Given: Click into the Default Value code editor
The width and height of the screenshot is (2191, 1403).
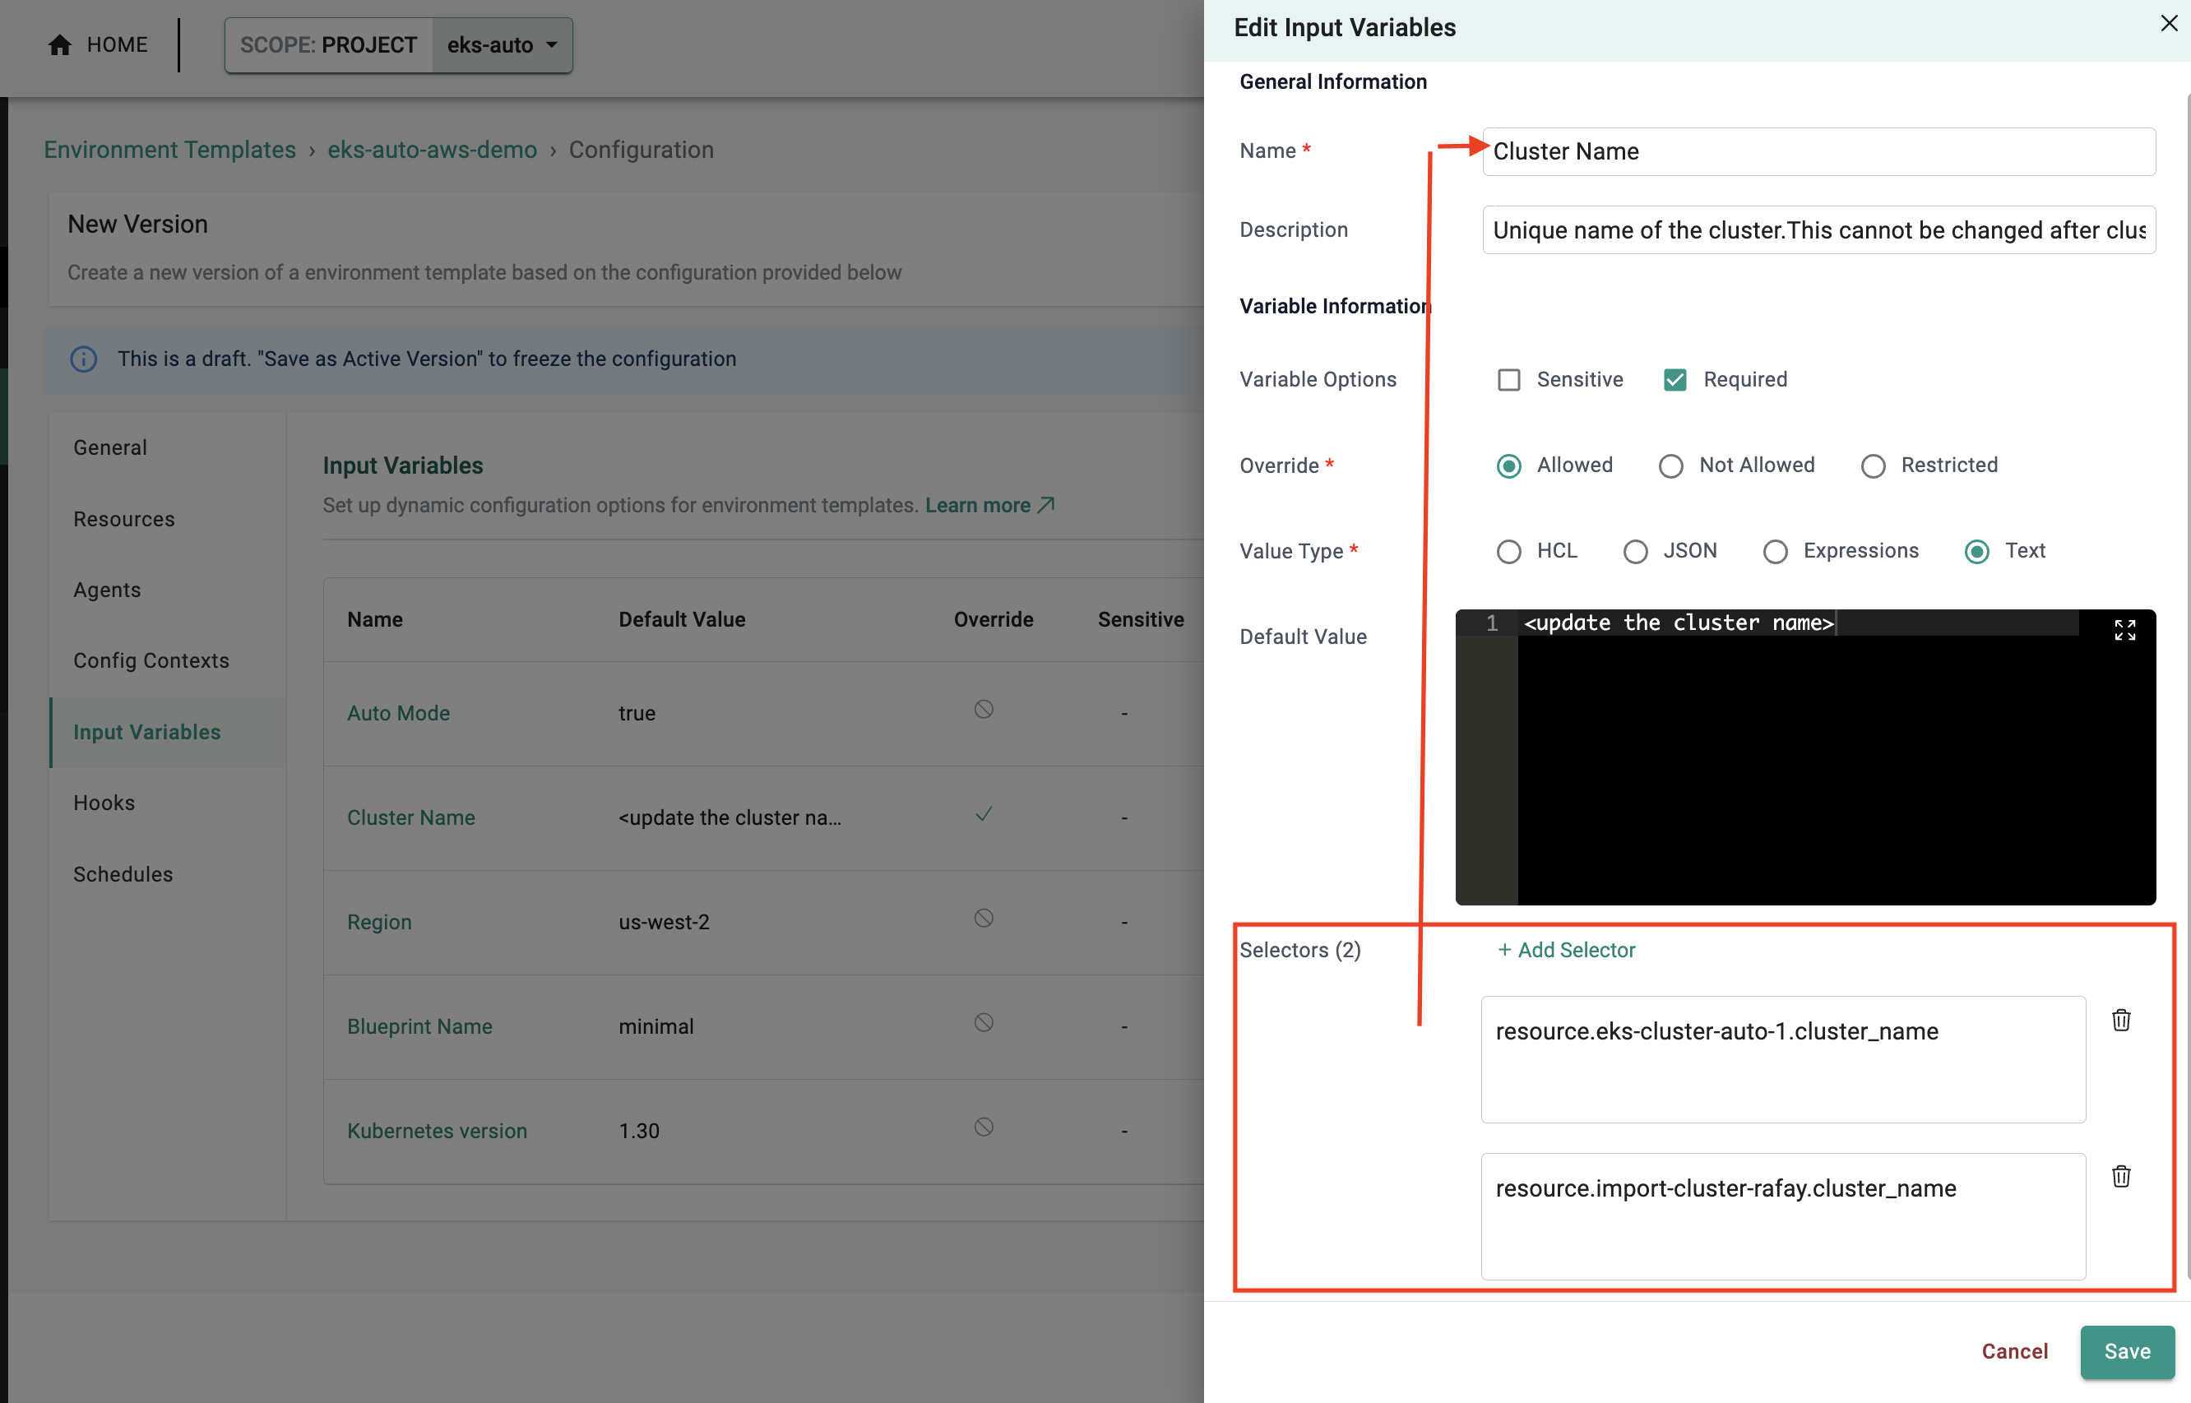Looking at the screenshot, I should 1805,756.
